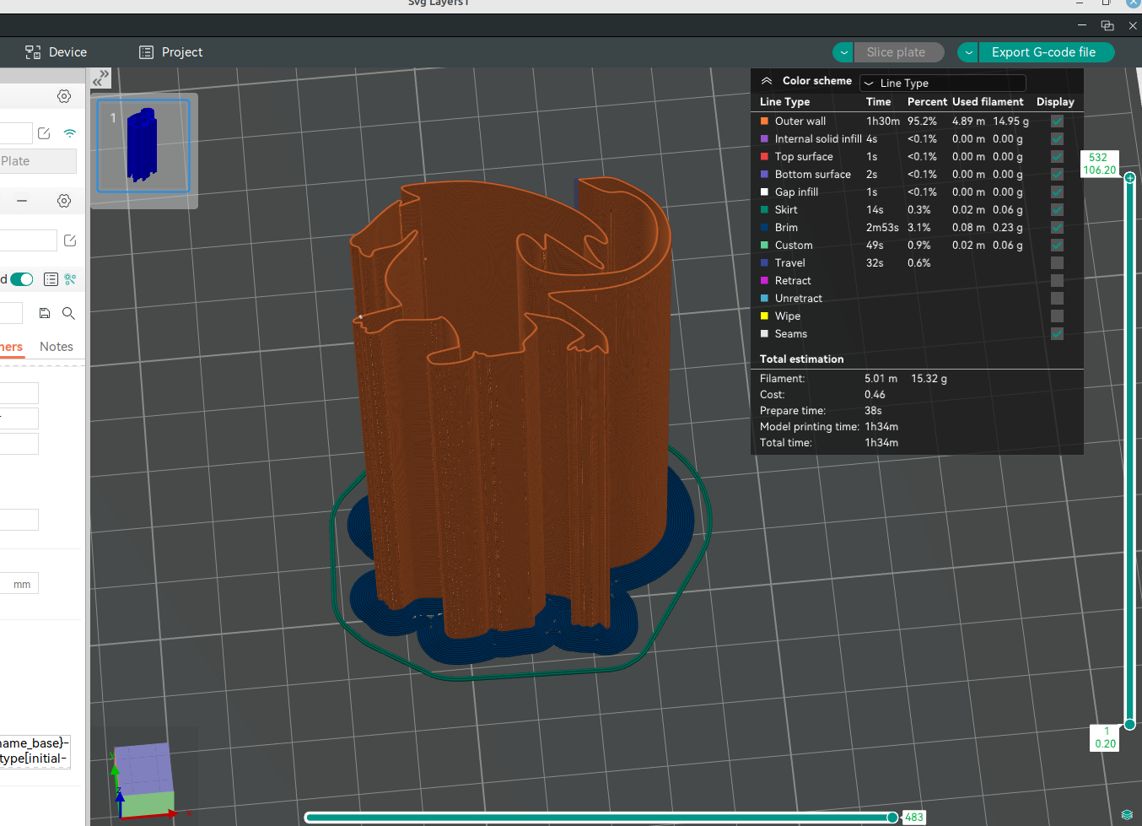This screenshot has height=826, width=1142.
Task: Click the green Wi-Fi connection icon
Action: point(70,133)
